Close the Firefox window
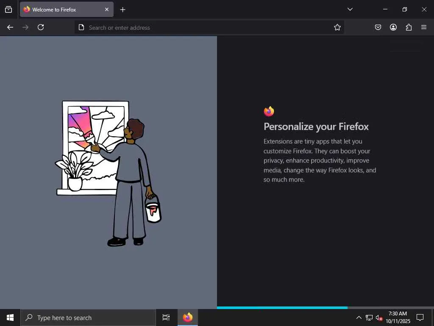 click(x=424, y=9)
